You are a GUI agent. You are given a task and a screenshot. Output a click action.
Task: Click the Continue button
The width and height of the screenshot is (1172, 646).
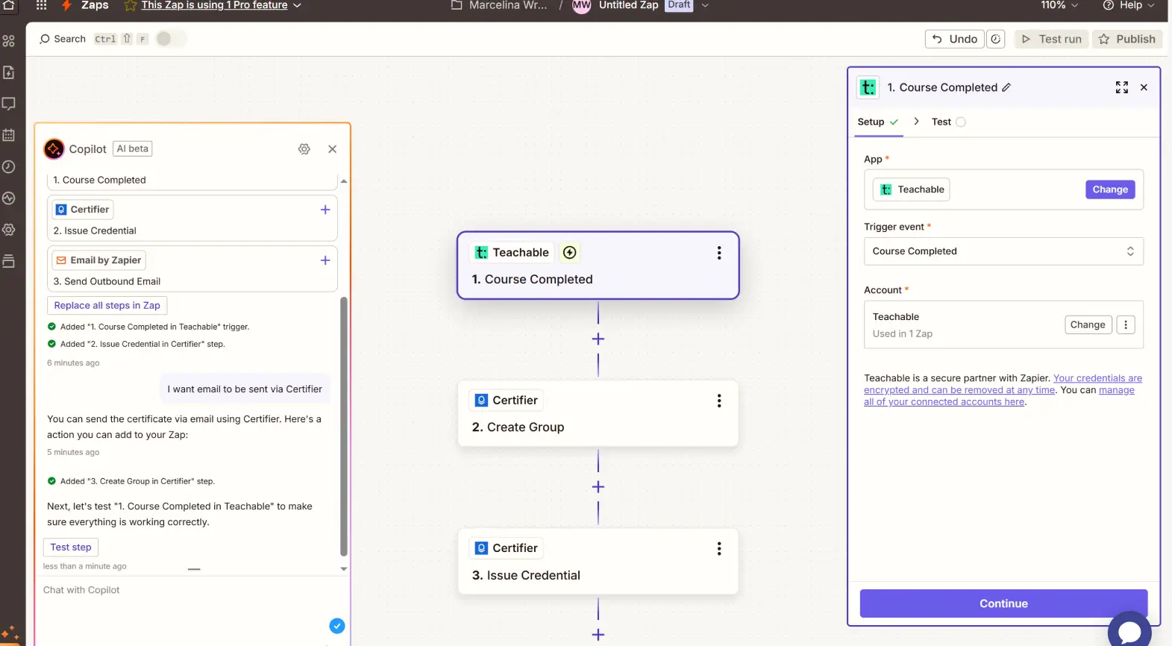pos(1003,603)
